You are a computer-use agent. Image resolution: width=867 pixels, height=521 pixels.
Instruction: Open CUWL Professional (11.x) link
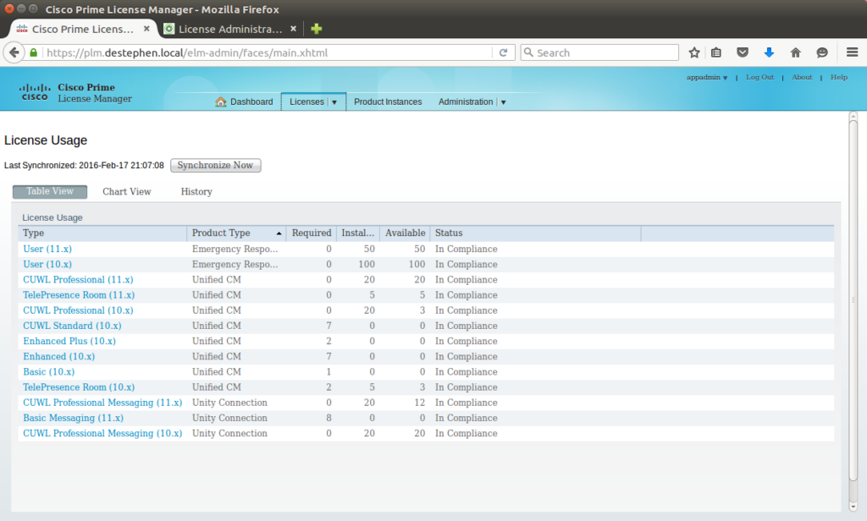click(78, 280)
